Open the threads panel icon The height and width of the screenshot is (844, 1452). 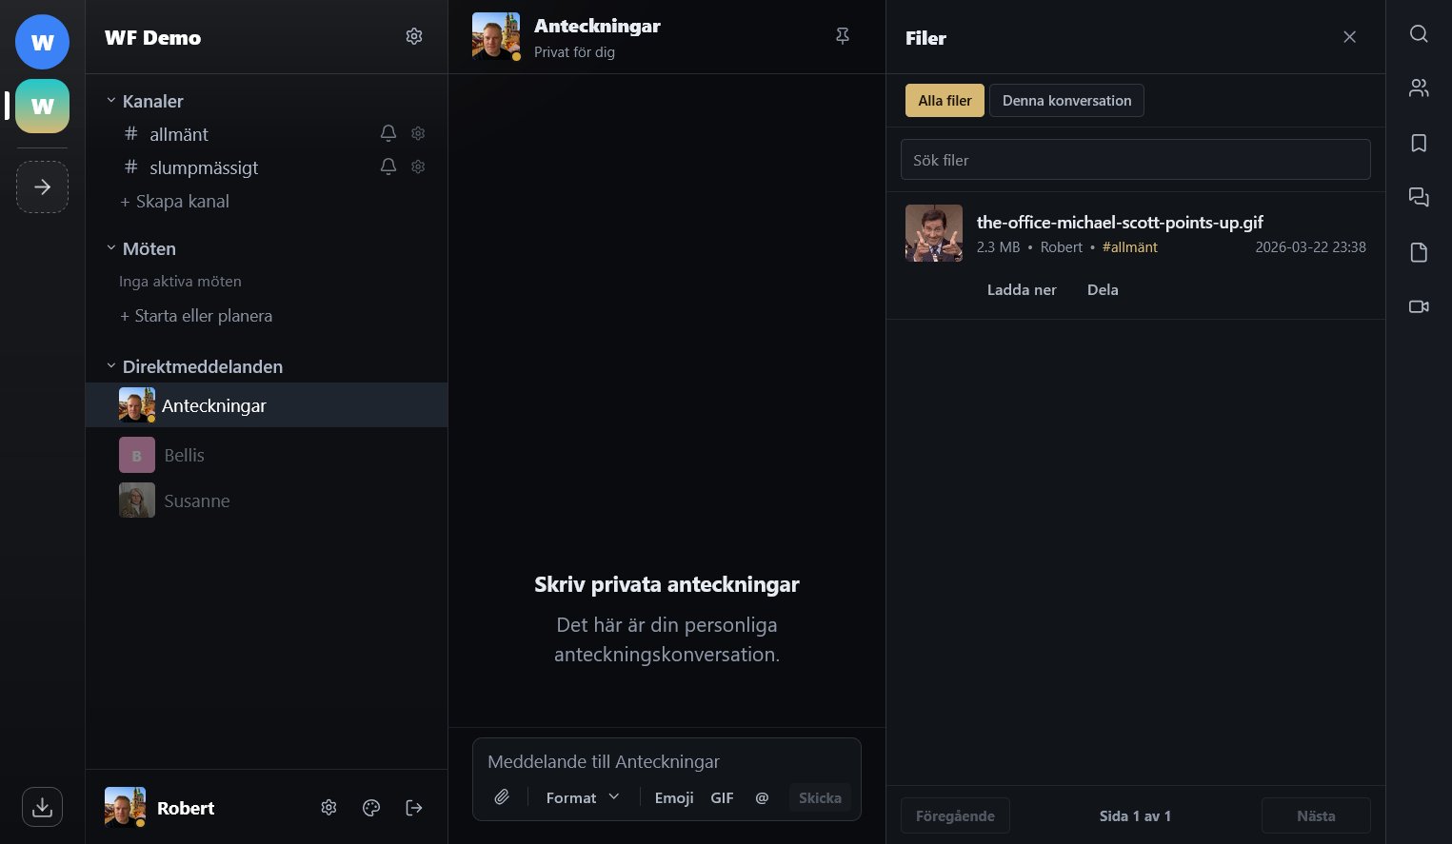[1419, 197]
